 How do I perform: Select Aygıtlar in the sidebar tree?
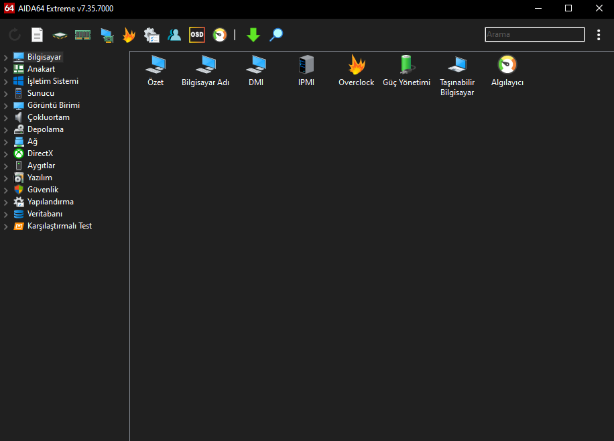tap(41, 166)
